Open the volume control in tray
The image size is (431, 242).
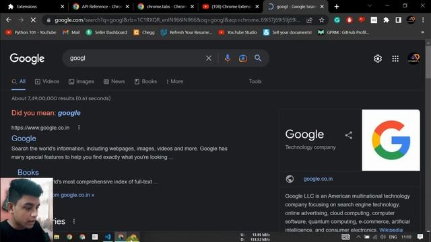[x=383, y=237]
